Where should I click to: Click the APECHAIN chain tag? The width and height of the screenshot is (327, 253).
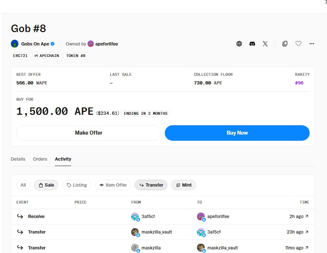(47, 56)
